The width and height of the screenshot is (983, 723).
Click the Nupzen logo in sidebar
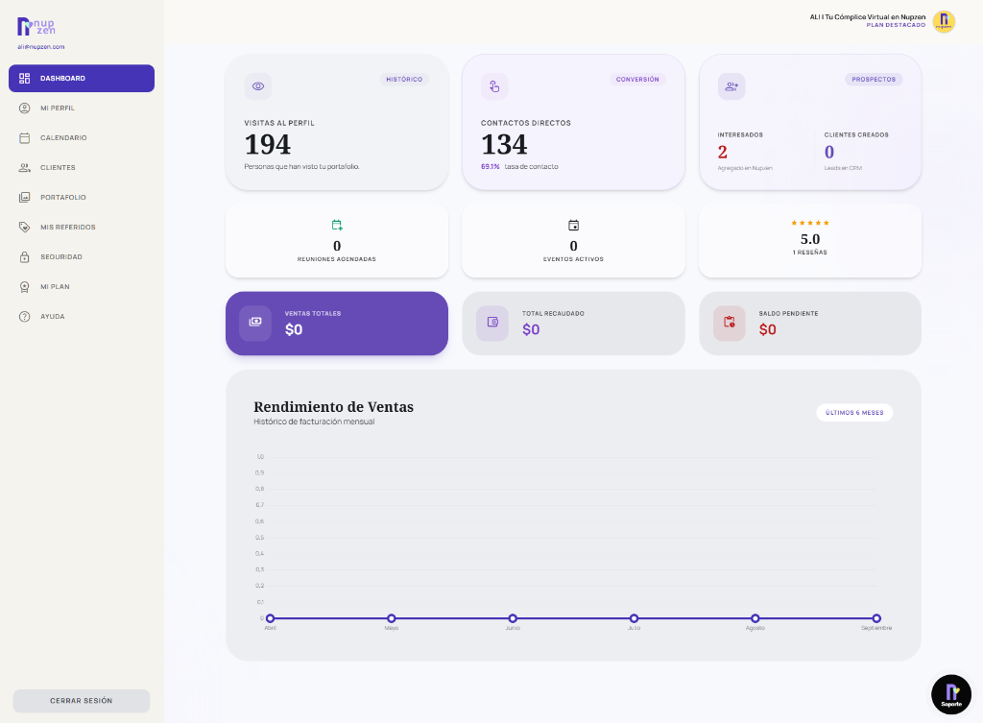point(36,26)
